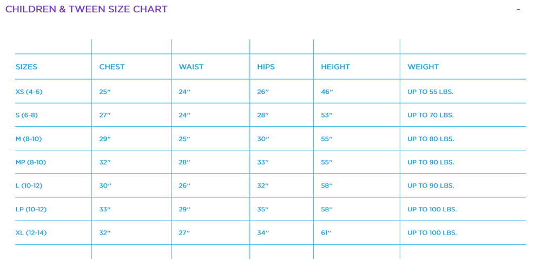This screenshot has height=268, width=554.
Task: Click the CHEST column header
Action: [x=112, y=67]
